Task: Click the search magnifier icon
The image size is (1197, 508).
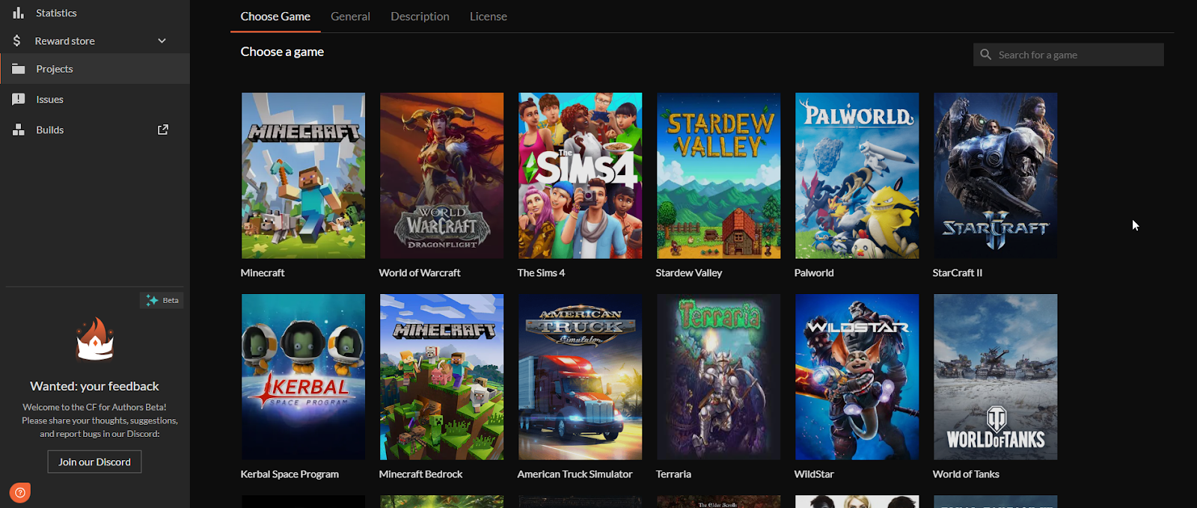Action: 986,55
